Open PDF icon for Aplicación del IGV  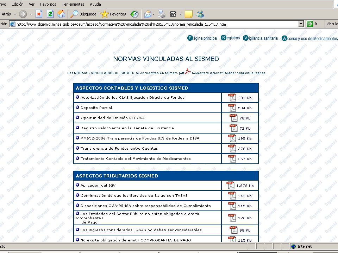(230, 186)
